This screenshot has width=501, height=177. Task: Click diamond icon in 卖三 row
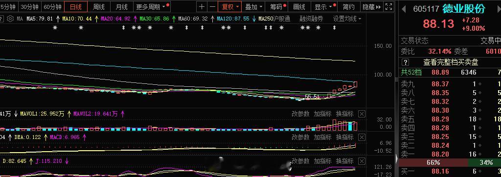tap(479, 137)
